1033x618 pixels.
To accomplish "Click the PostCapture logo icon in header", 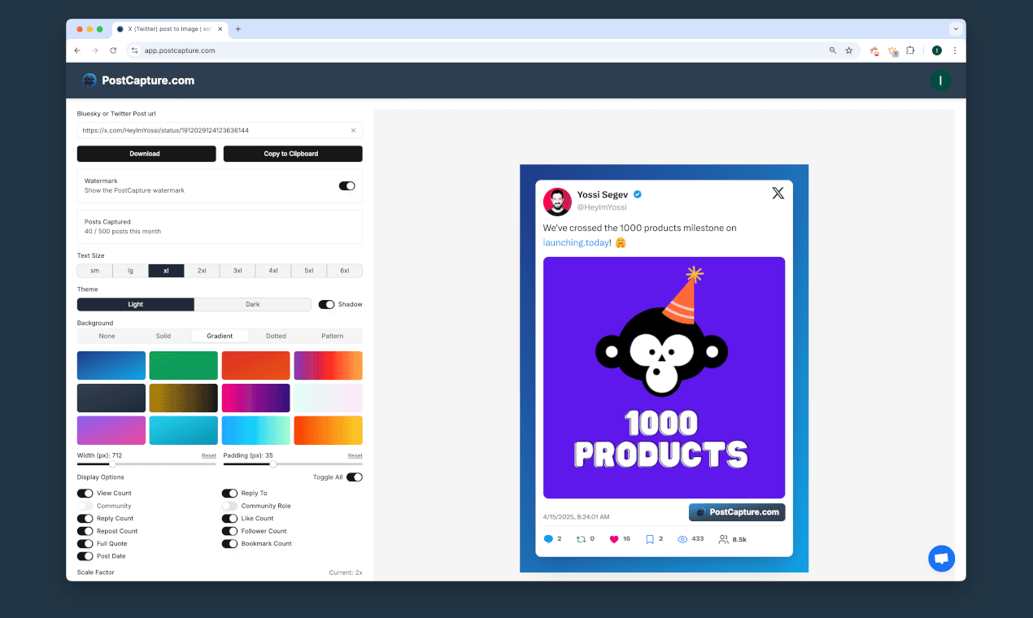I will pos(89,81).
